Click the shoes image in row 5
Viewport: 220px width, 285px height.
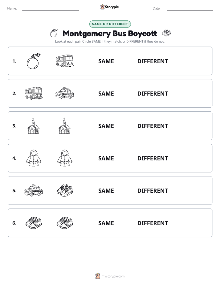click(65, 190)
